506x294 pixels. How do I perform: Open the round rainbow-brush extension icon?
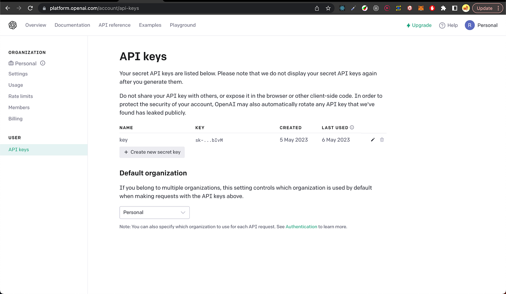pos(365,8)
